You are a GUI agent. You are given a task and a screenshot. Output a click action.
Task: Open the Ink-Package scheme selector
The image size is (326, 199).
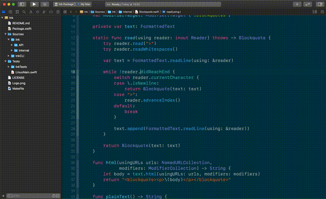coord(65,4)
